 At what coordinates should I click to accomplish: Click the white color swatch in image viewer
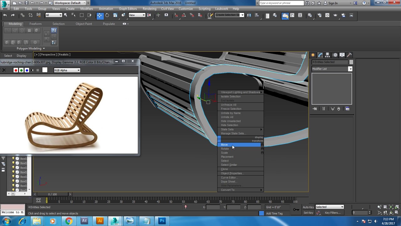coord(45,70)
